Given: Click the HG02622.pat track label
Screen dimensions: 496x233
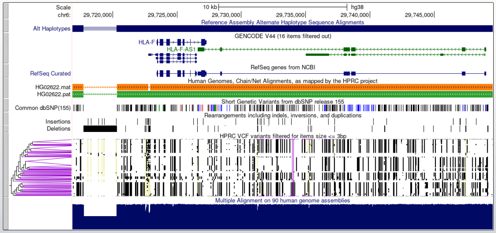Looking at the screenshot, I should (x=54, y=94).
